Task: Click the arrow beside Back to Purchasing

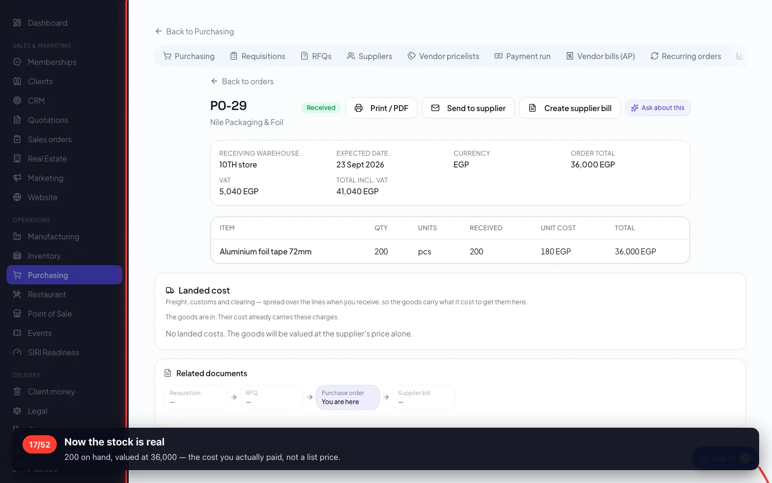Action: [159, 31]
